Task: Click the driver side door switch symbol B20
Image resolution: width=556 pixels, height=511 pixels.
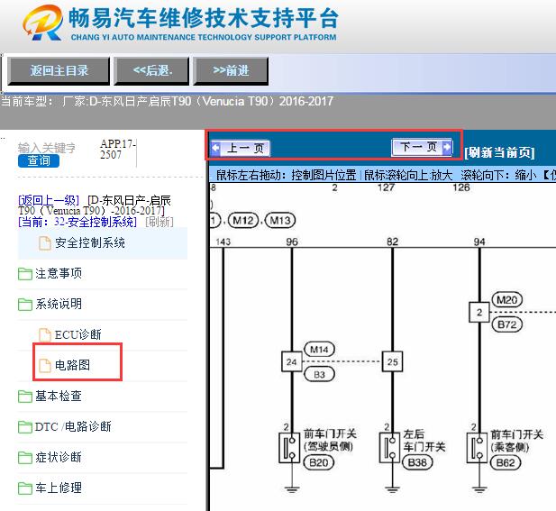Action: click(289, 448)
